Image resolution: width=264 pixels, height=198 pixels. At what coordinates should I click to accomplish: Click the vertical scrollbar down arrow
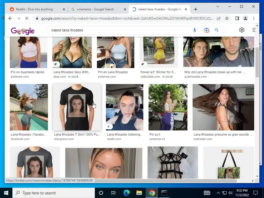click(257, 176)
